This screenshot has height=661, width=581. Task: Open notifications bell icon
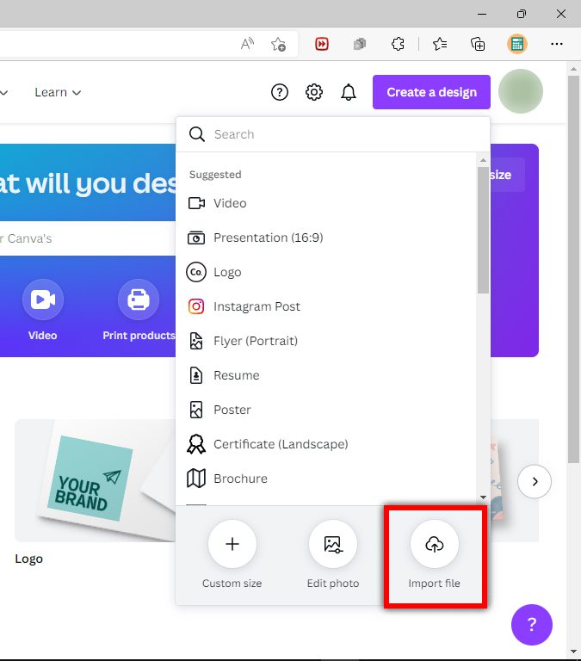tap(349, 92)
